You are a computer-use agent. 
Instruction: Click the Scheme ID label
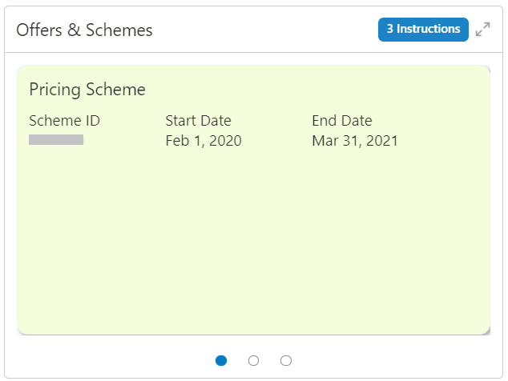[64, 121]
